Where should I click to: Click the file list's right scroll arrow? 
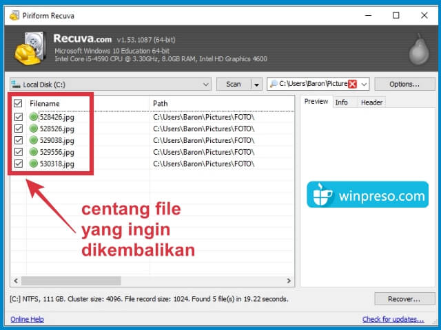[x=289, y=280]
